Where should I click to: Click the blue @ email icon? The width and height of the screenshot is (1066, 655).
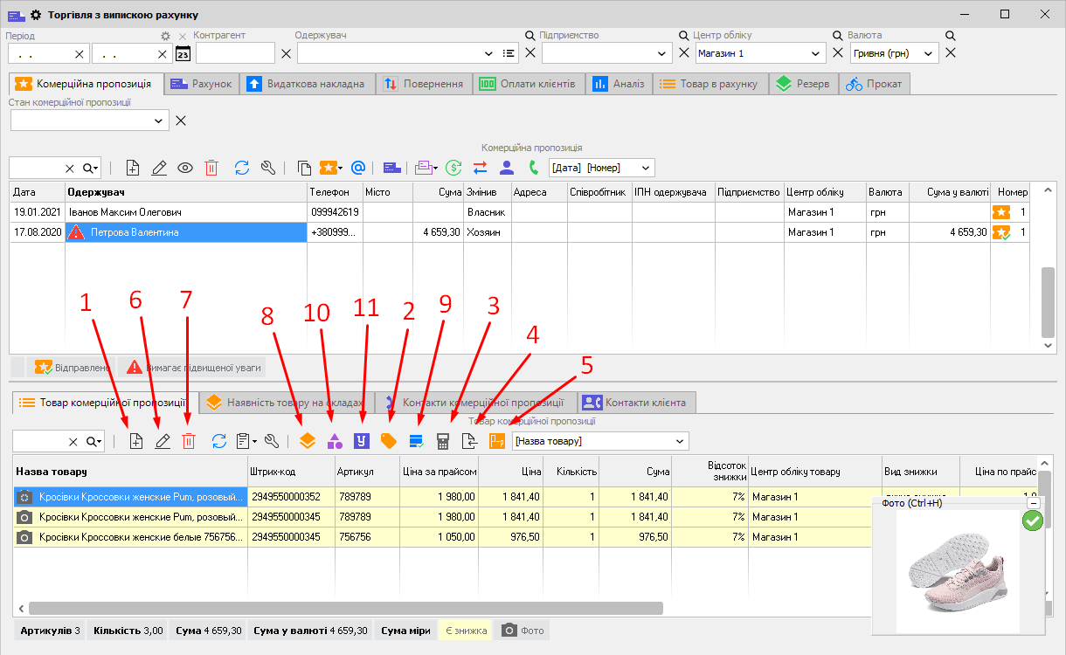tap(357, 168)
